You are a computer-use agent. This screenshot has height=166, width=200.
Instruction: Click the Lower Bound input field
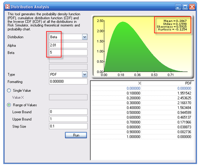point(68,112)
